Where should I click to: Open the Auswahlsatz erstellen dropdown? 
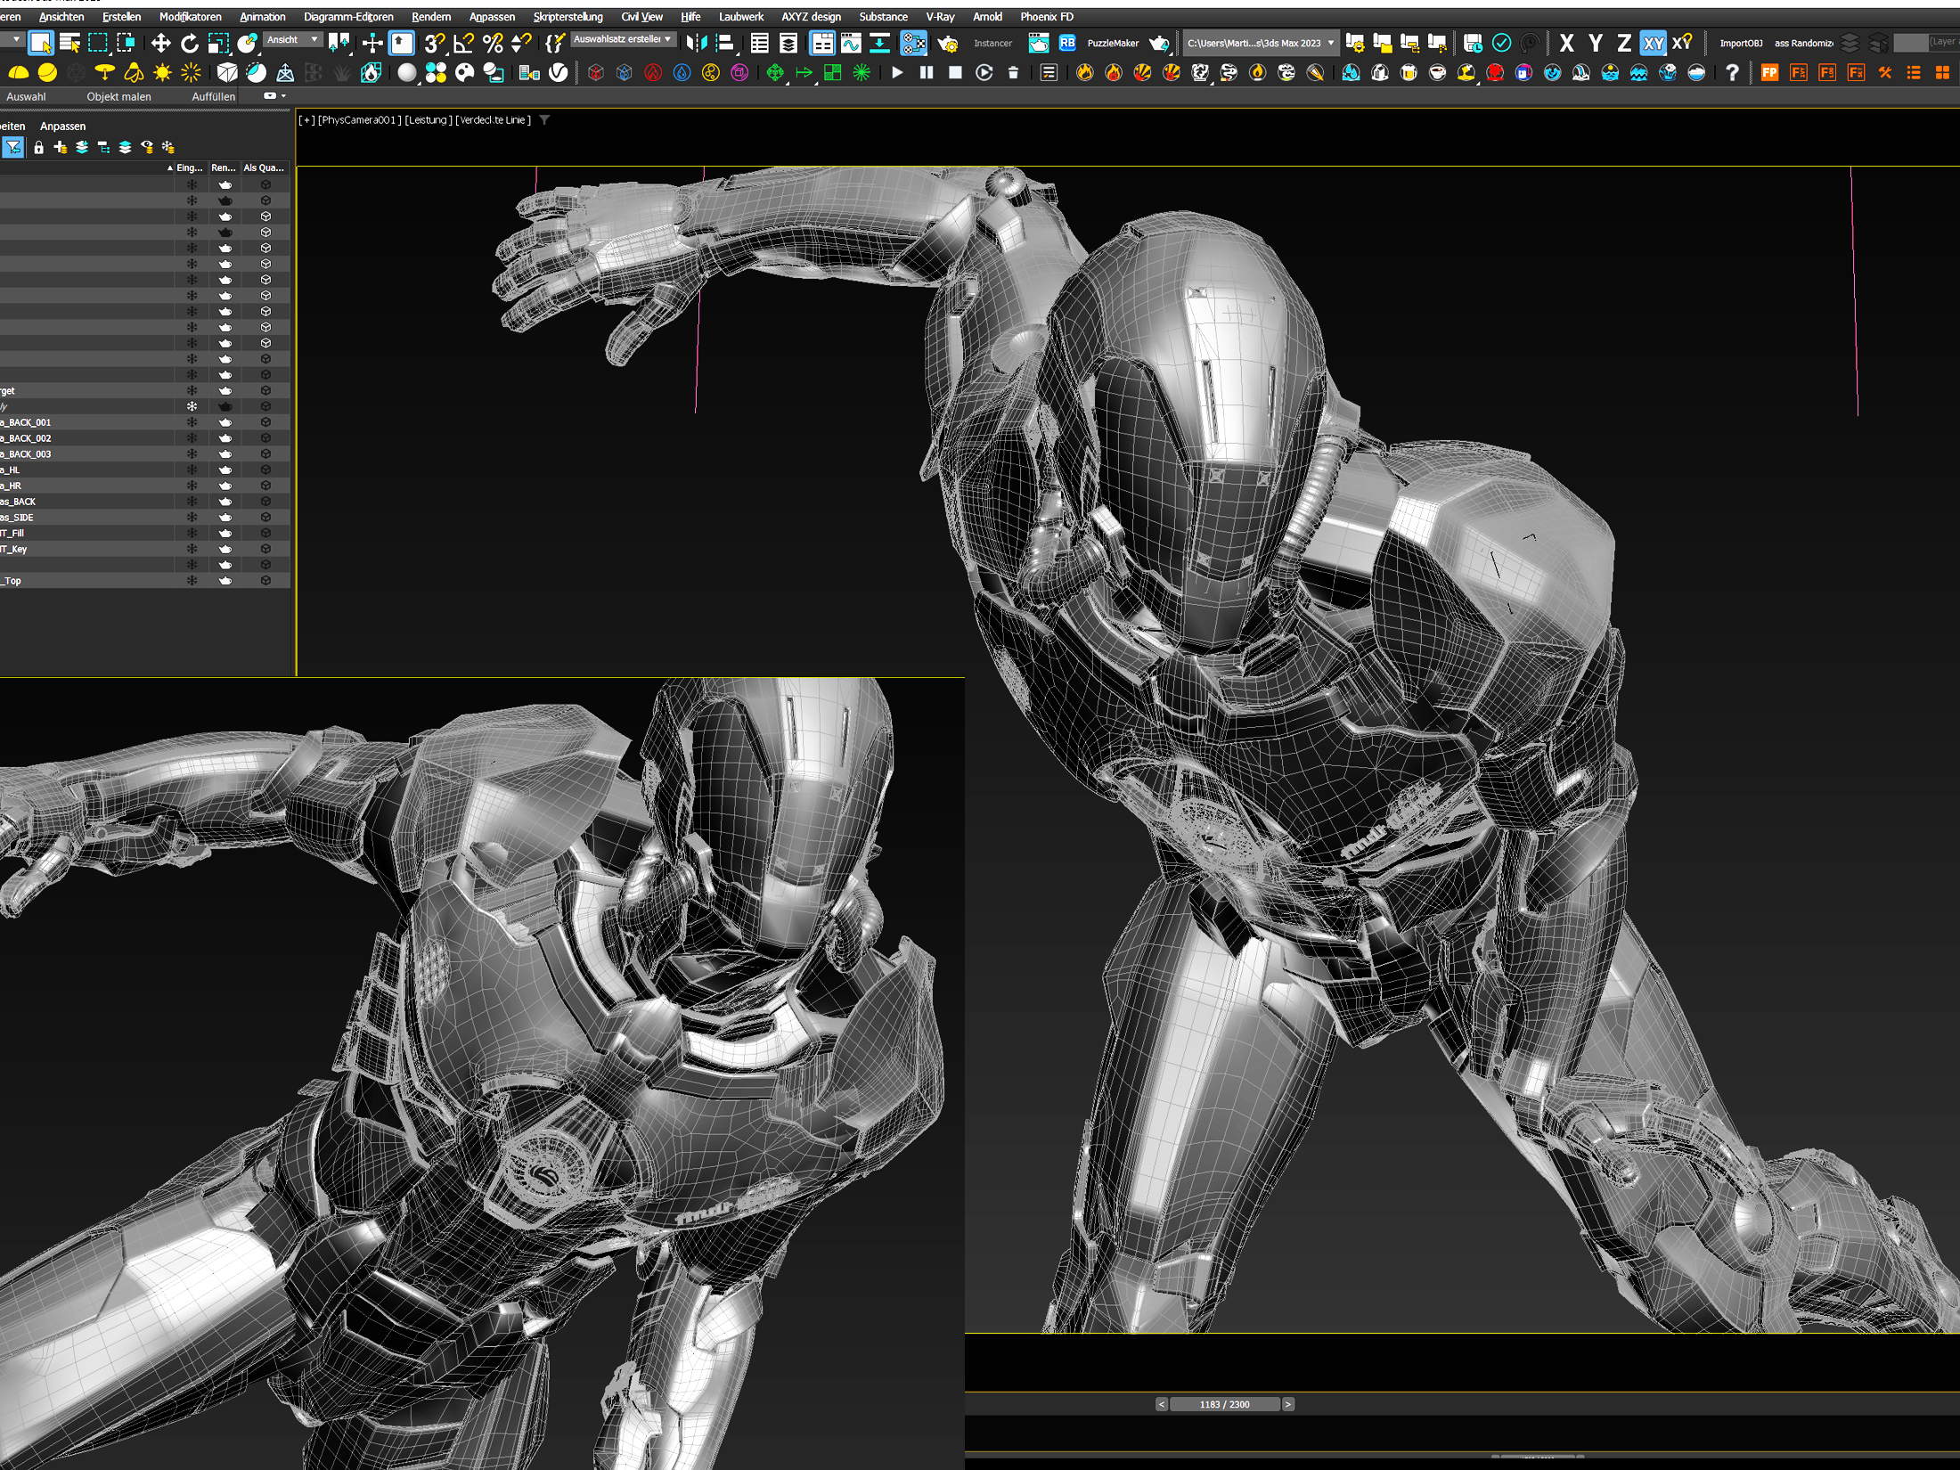[624, 39]
